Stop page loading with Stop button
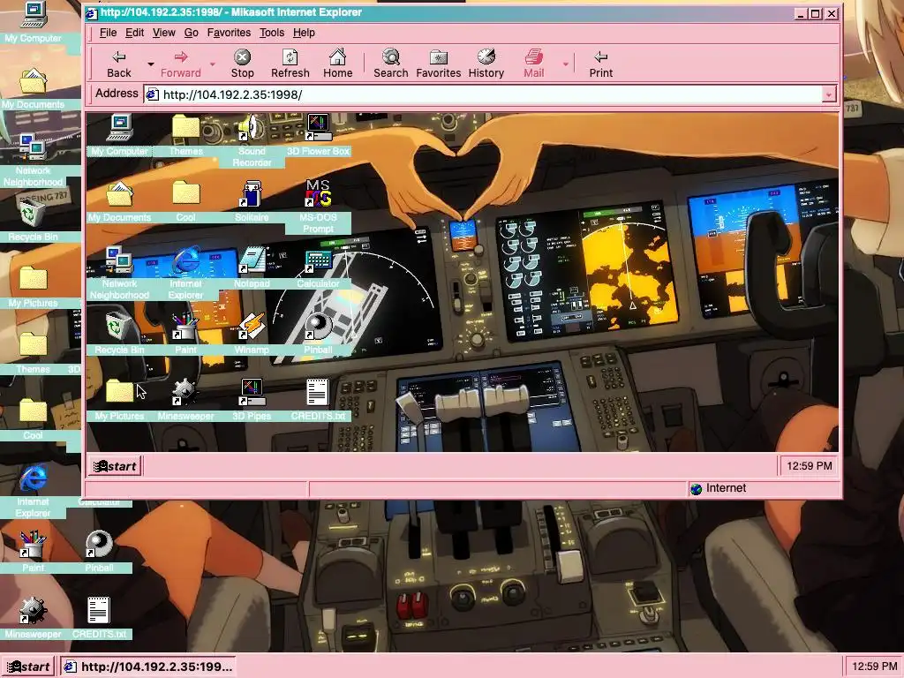 pos(242,64)
